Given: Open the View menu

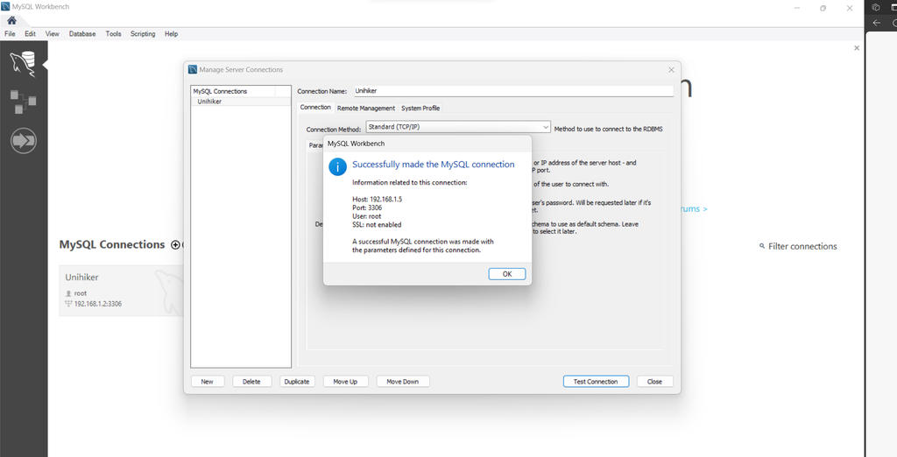Looking at the screenshot, I should pos(52,34).
